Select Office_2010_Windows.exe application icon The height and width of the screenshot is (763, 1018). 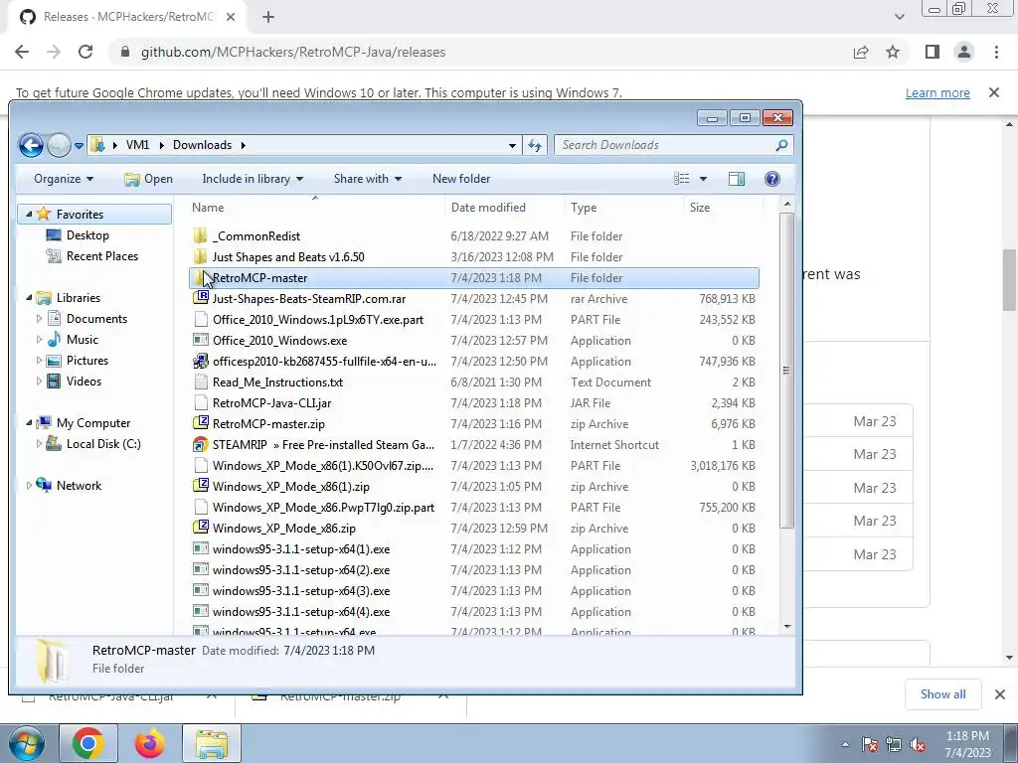pos(201,340)
